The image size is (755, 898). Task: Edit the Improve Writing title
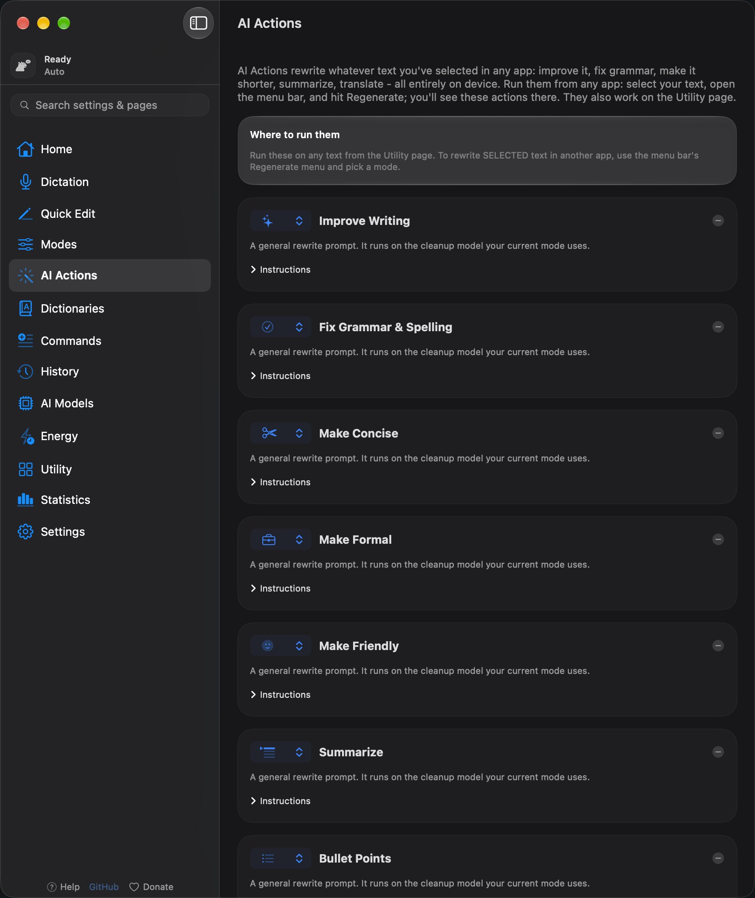point(364,221)
